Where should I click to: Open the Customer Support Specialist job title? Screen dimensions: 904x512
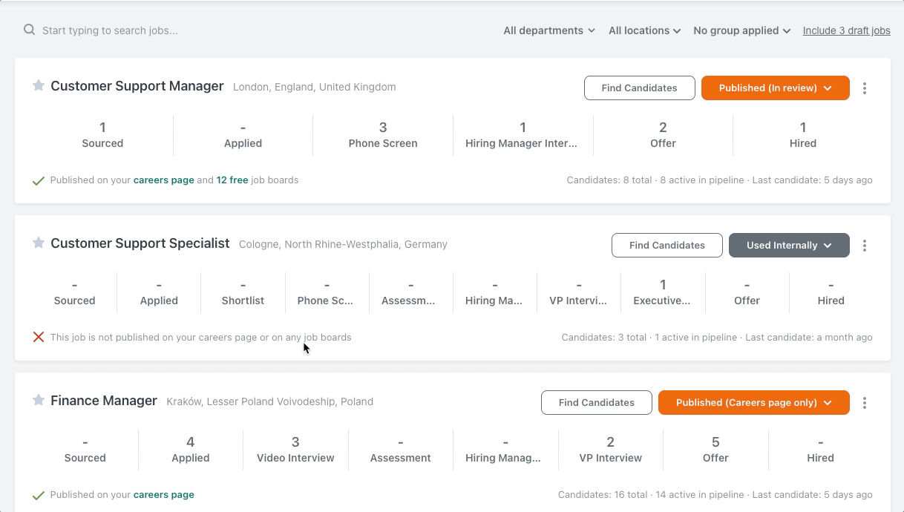[x=140, y=243]
